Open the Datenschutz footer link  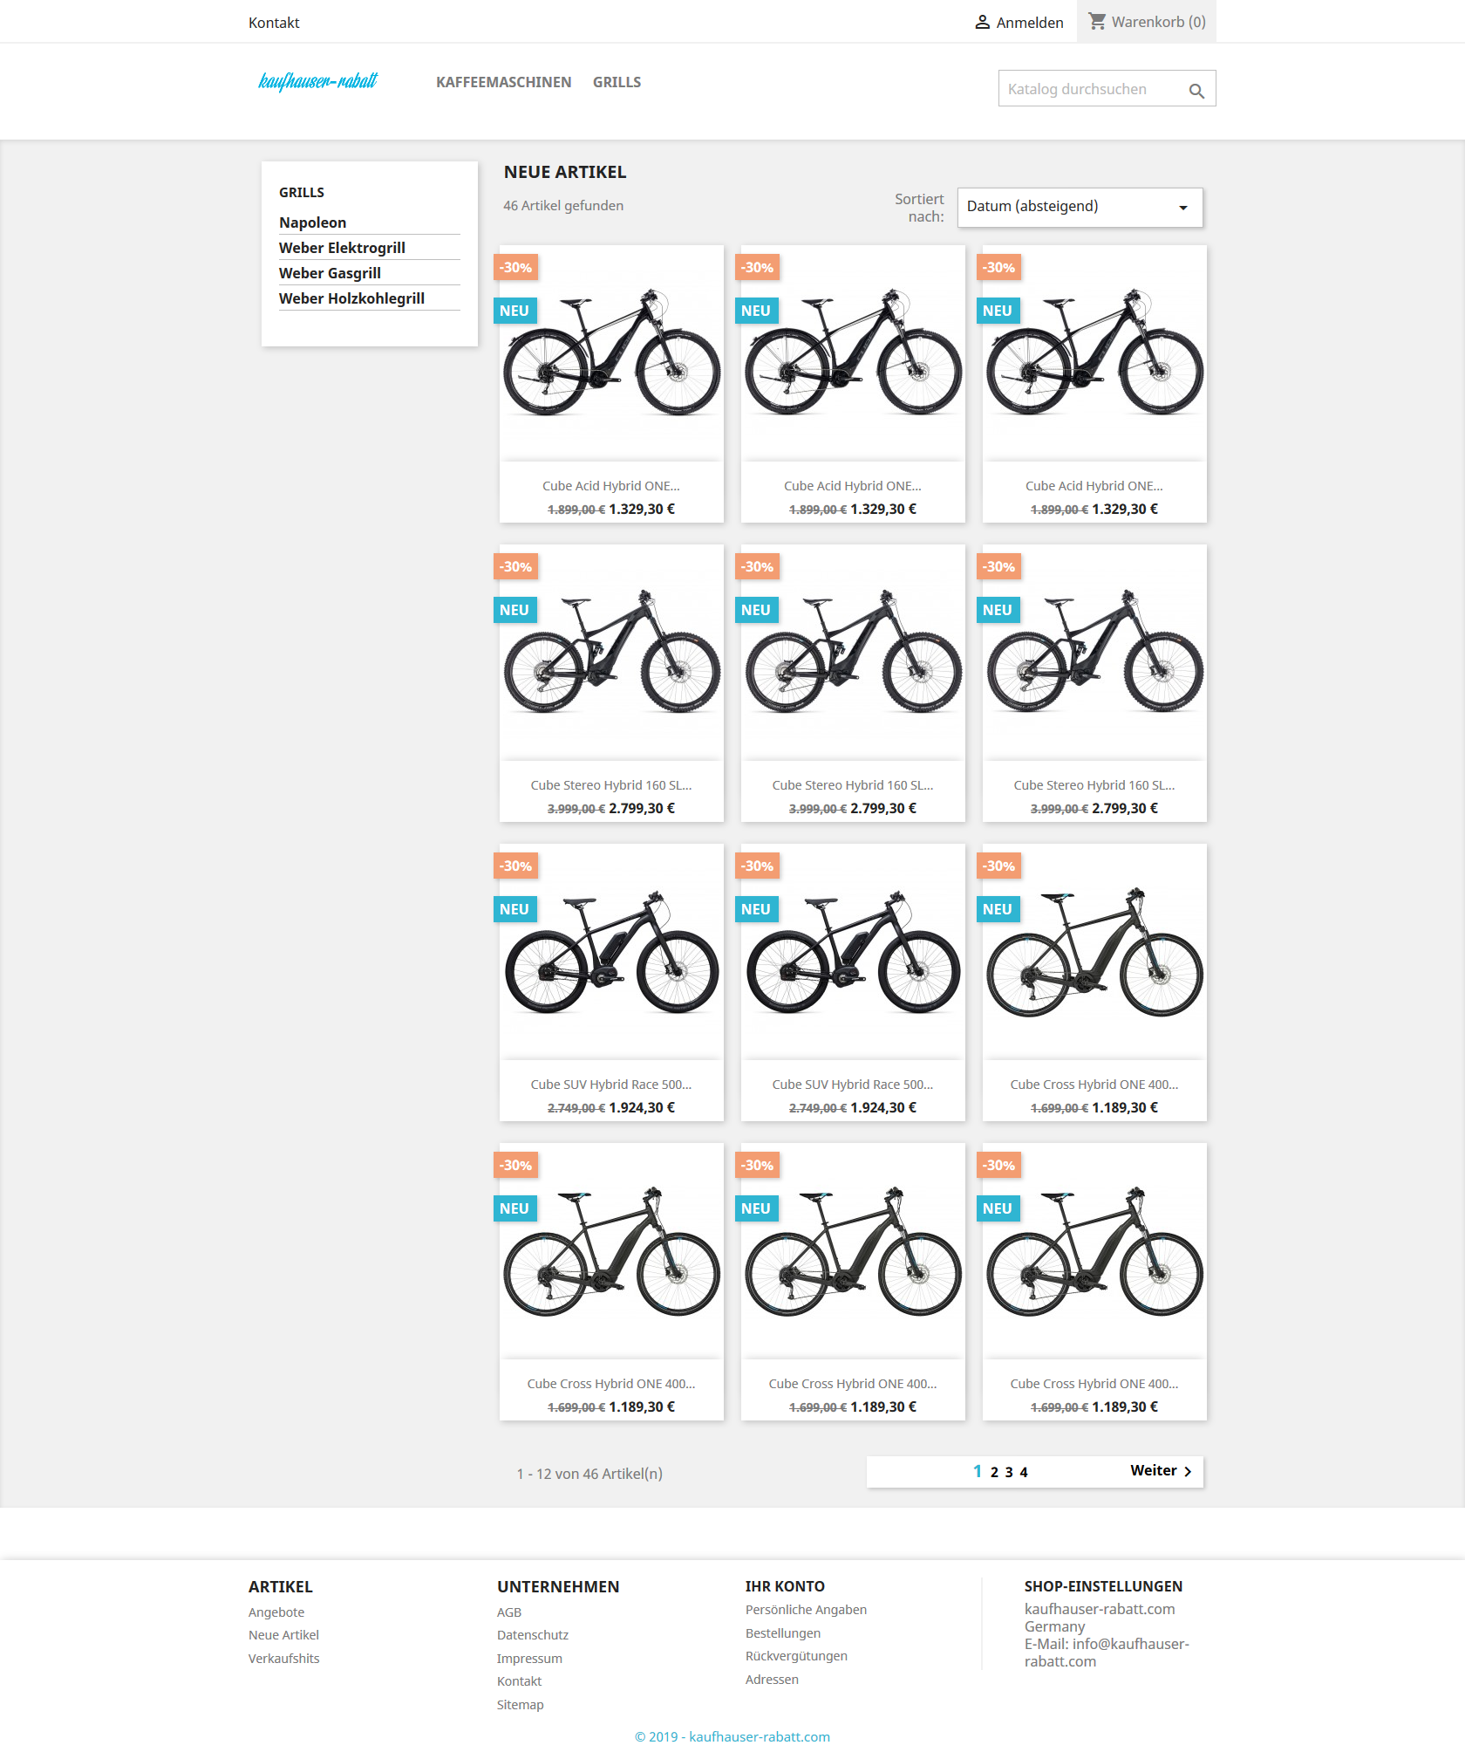click(533, 1634)
